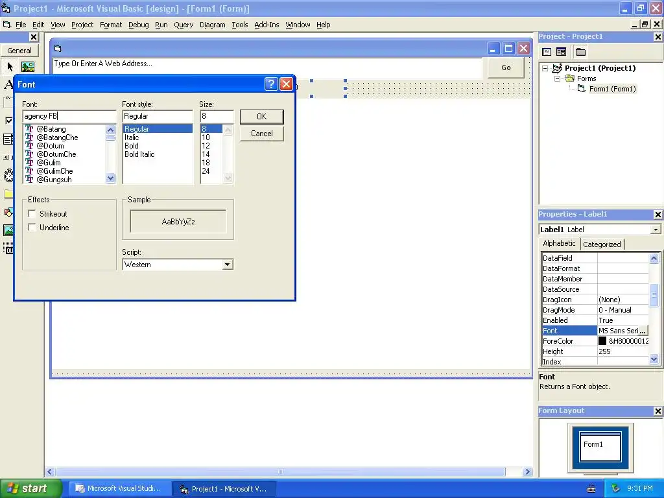This screenshot has width=664, height=498.
Task: Click the Properties vertical scrollbar thumb
Action: (x=654, y=295)
